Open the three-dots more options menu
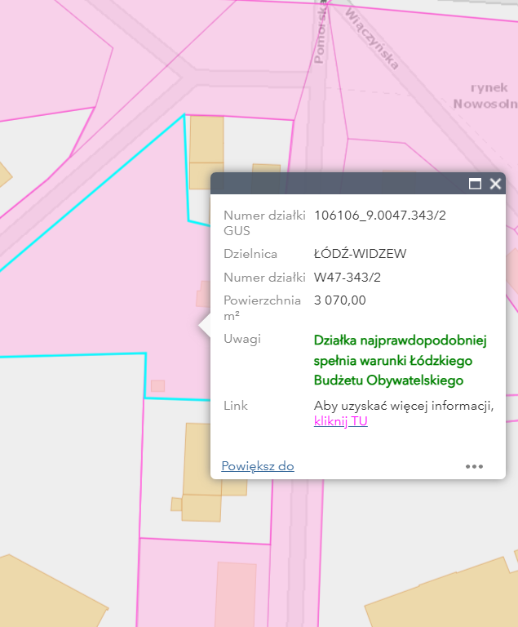Screen dimensions: 518x627 click(474, 466)
